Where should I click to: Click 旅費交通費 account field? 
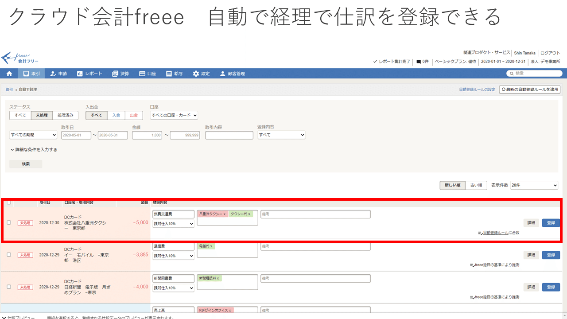pyautogui.click(x=174, y=214)
